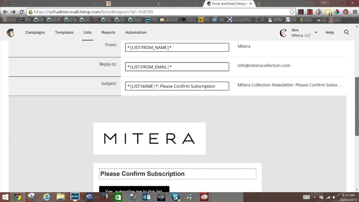359x202 pixels.
Task: Click the MITERA logo image
Action: click(x=149, y=138)
